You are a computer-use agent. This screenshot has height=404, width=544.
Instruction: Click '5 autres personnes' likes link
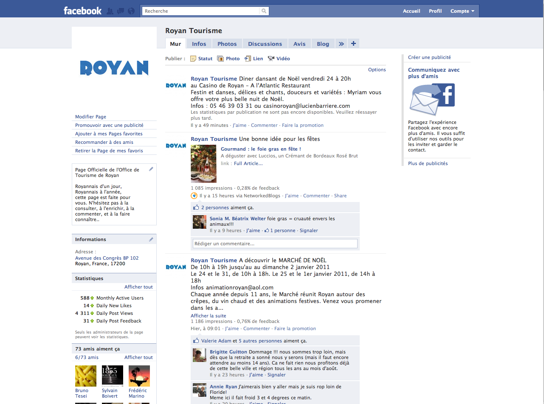click(260, 341)
